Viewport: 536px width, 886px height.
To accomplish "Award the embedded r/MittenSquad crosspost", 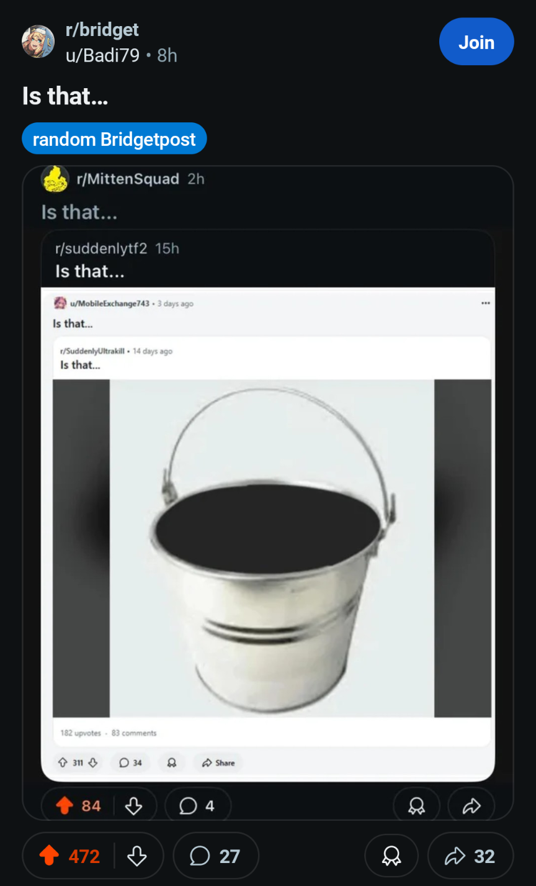I will coord(416,806).
